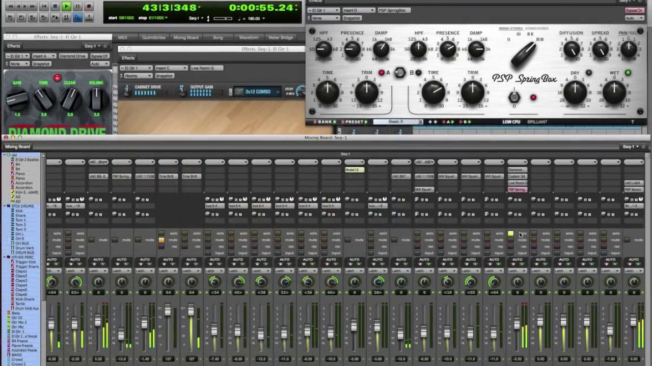Switch to the MIDI tab
Screen dimensions: 652x366
123,38
